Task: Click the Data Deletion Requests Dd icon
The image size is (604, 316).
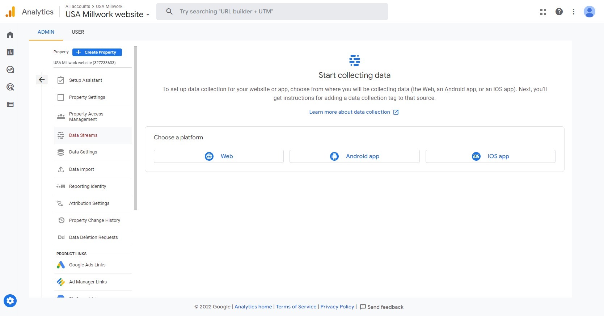Action: (x=61, y=237)
